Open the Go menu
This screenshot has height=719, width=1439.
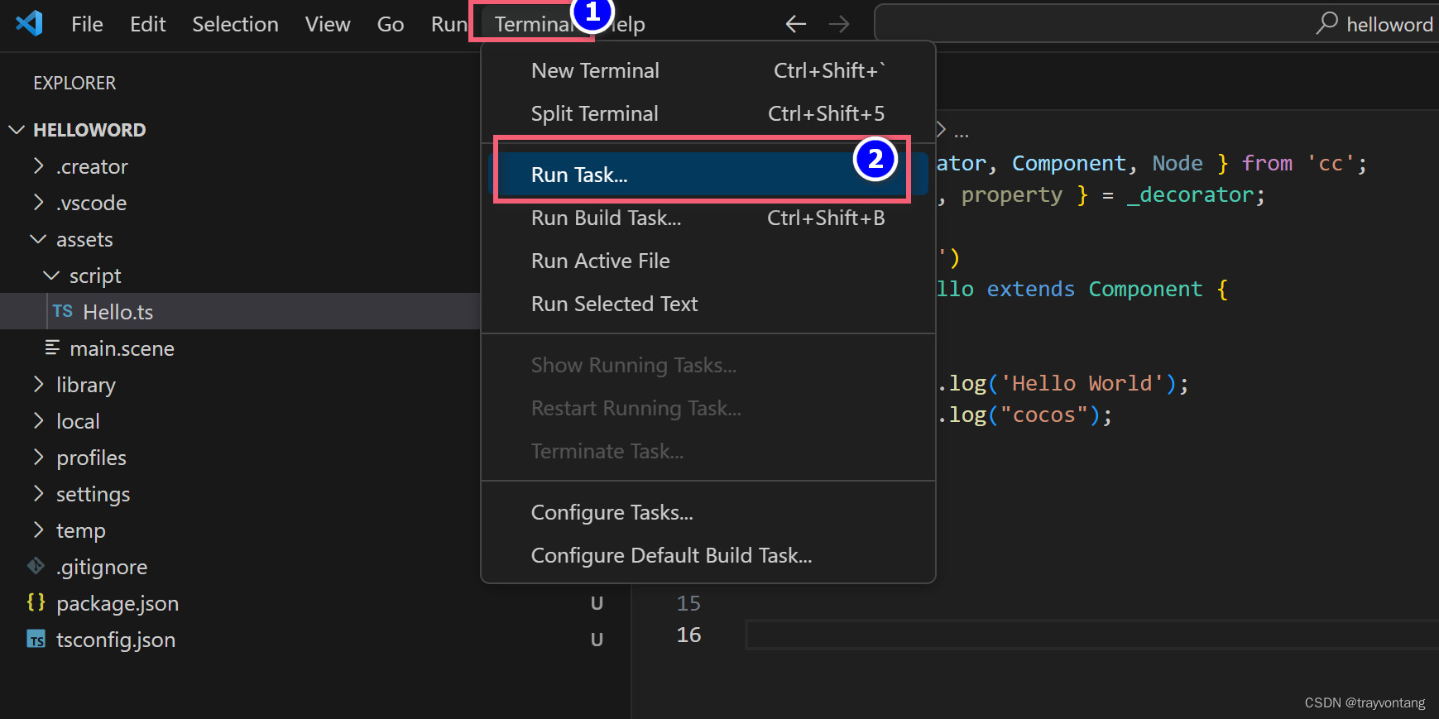click(391, 24)
